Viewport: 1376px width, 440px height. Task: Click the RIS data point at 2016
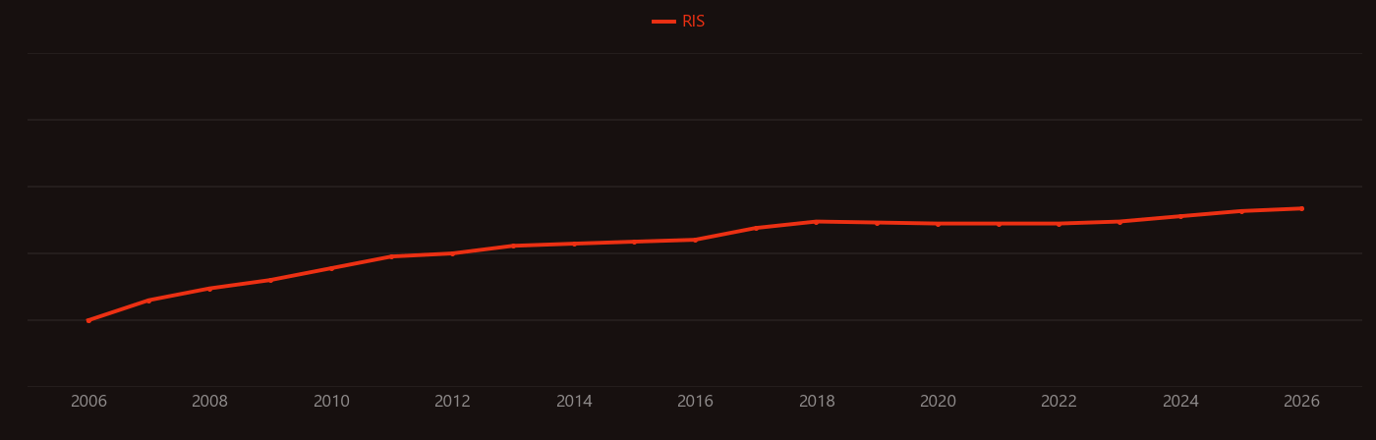click(695, 240)
